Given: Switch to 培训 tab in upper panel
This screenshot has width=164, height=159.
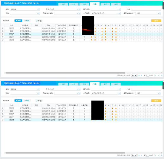Looking at the screenshot, I should tap(116, 4).
